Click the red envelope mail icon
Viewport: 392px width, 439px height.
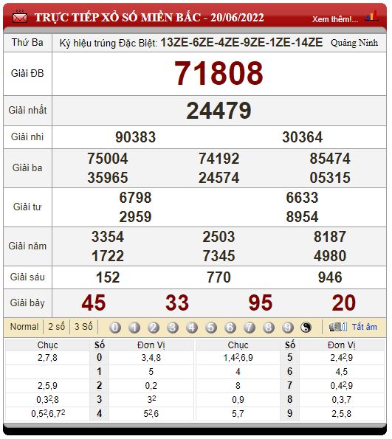[x=20, y=18]
